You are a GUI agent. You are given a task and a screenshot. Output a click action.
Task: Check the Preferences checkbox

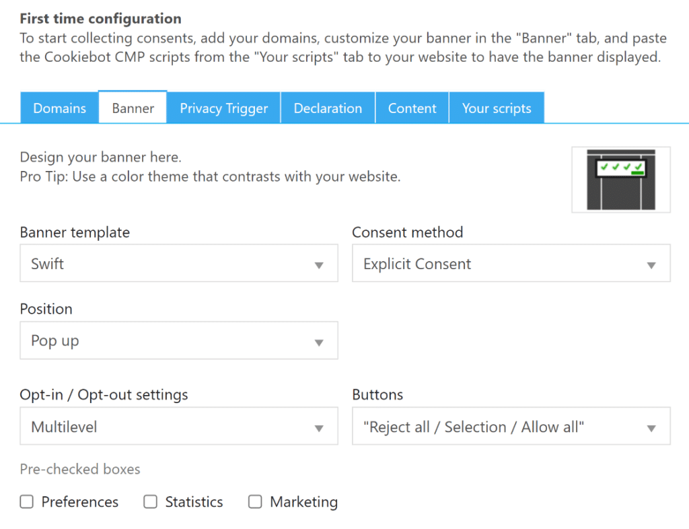tap(26, 501)
